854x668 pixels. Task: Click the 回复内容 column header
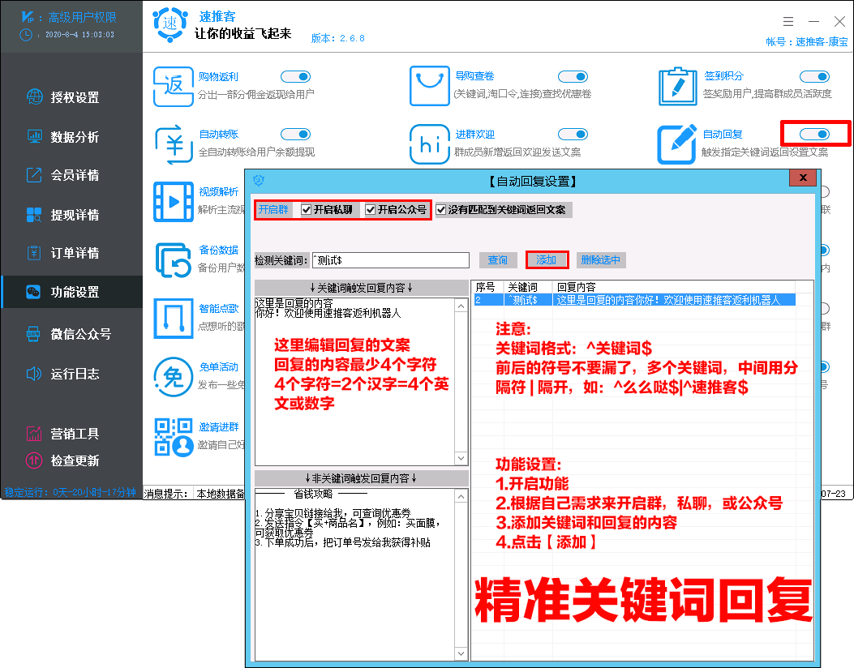coord(577,287)
